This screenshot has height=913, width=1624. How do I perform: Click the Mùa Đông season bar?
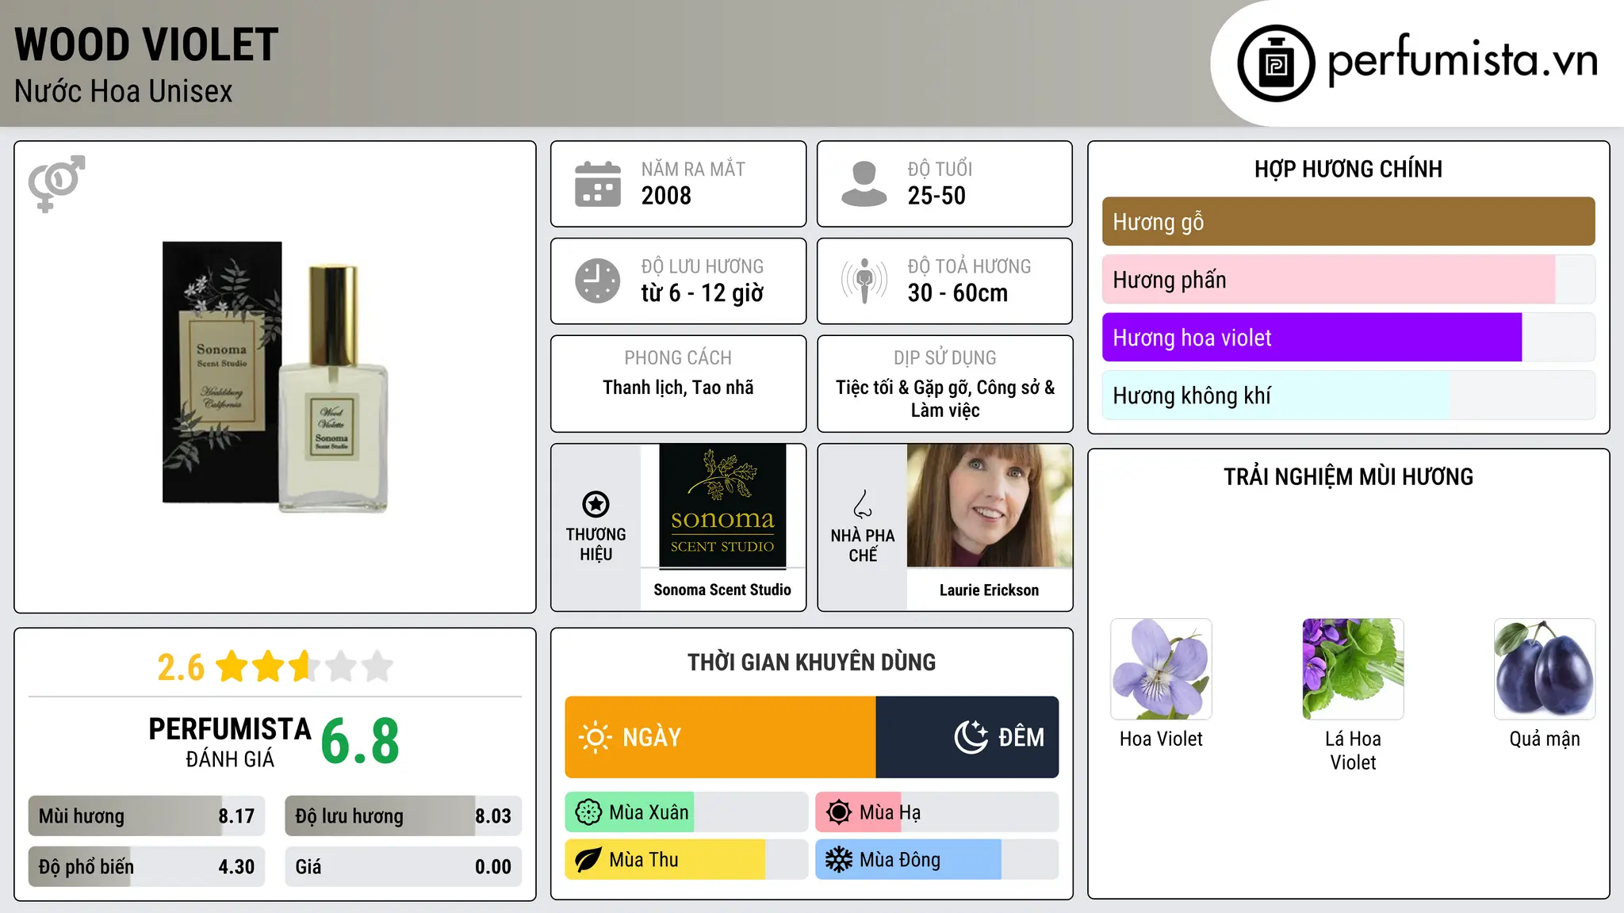point(937,860)
